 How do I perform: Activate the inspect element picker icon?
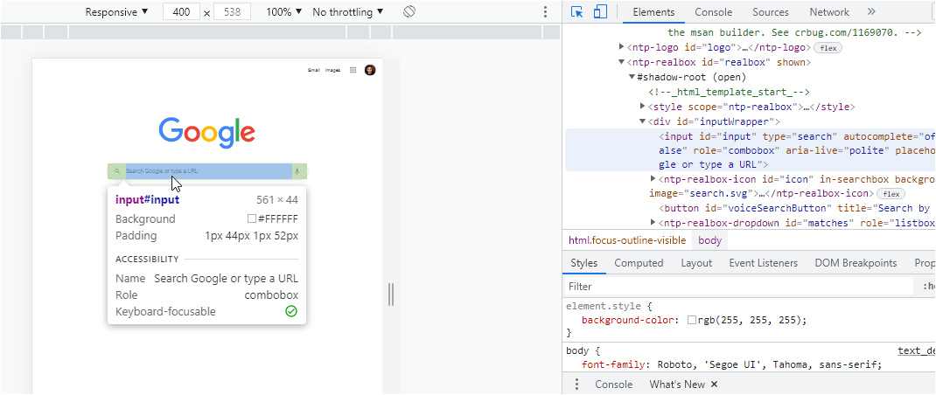click(x=576, y=12)
